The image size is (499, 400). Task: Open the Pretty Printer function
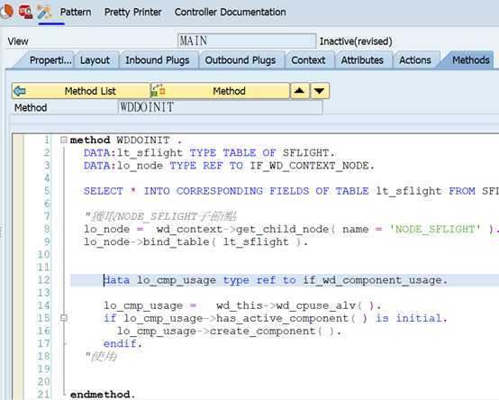132,12
